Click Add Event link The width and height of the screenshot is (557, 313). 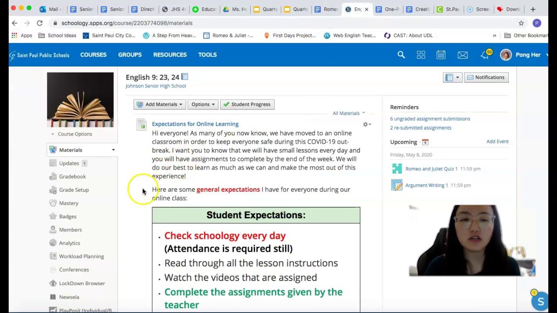tap(497, 141)
